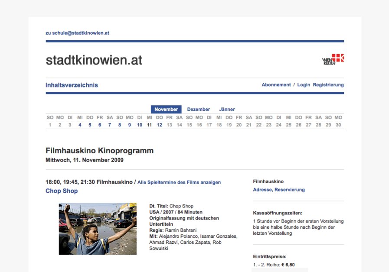Select calendar day 9

tap(130, 125)
